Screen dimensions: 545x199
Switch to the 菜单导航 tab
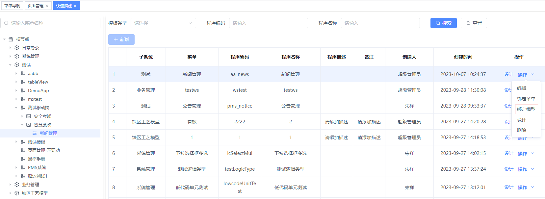[x=12, y=6]
